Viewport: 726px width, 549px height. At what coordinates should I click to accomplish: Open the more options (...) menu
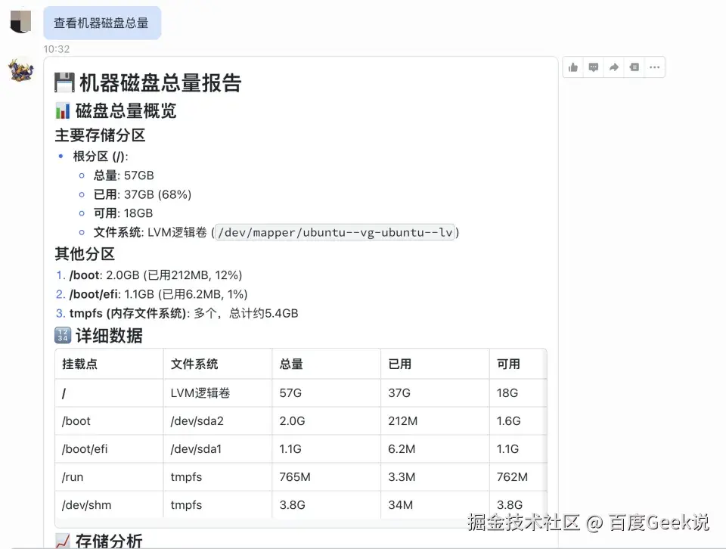click(x=653, y=67)
